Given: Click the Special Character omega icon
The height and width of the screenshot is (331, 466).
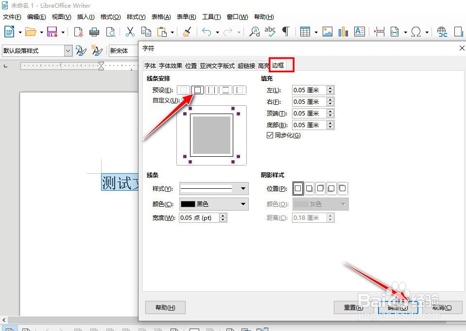Looking at the screenshot, I should pos(416,32).
